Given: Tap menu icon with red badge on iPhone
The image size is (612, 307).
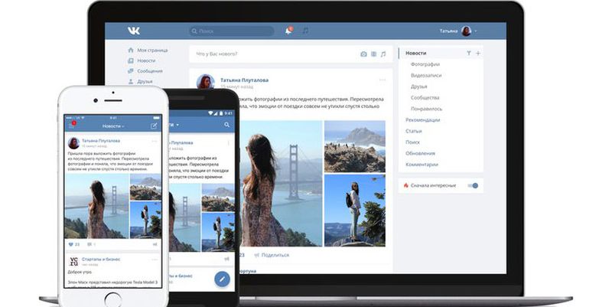Looking at the screenshot, I should pos(72,125).
